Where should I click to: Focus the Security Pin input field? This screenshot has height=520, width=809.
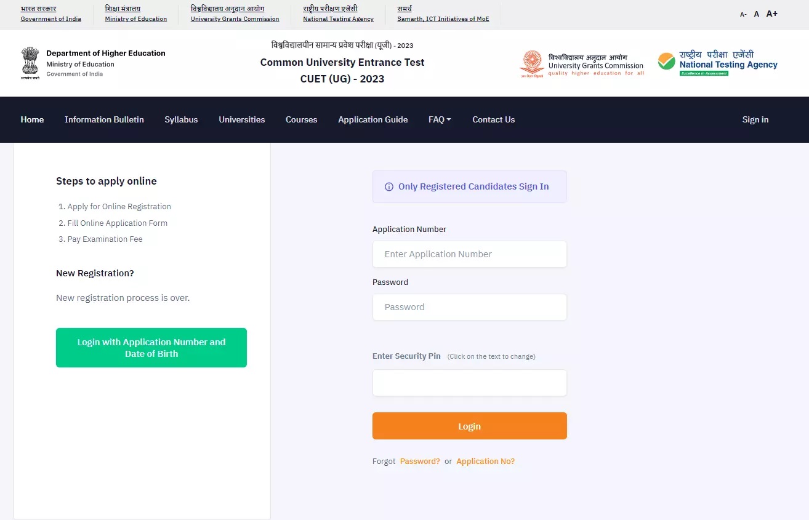(x=470, y=383)
